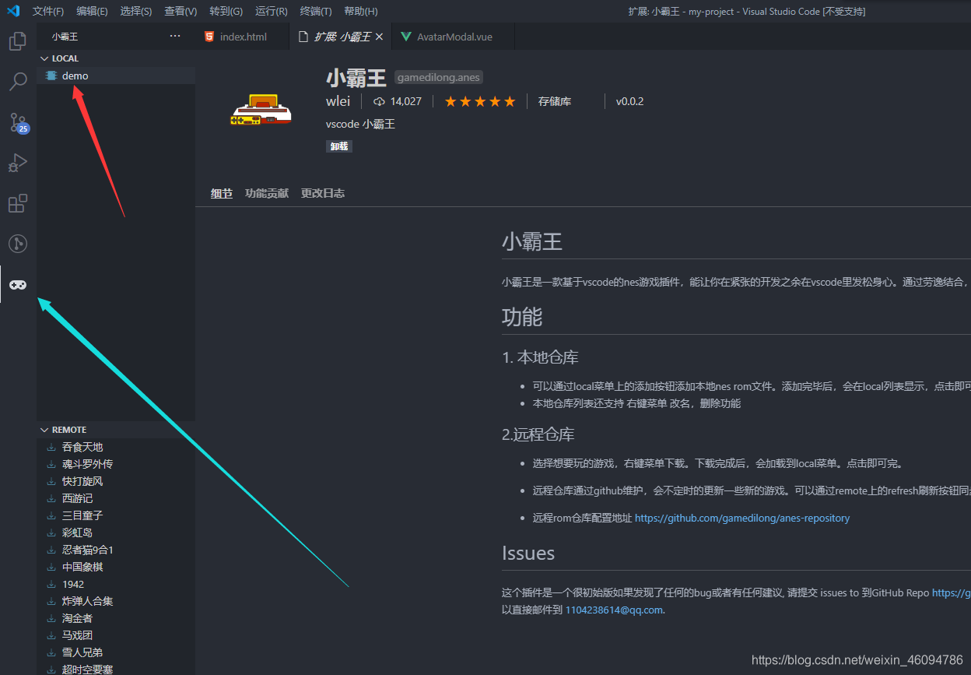Click download icon next to 淘金者
Viewport: 971px width, 675px height.
pos(51,618)
